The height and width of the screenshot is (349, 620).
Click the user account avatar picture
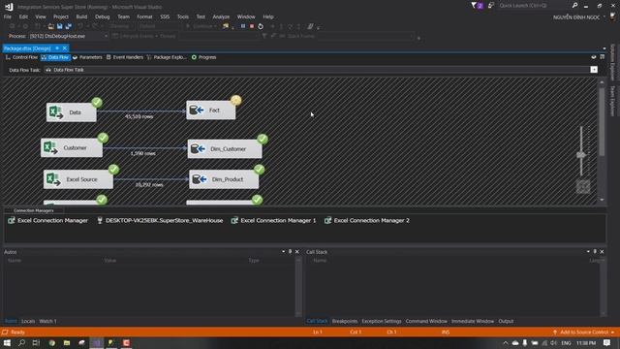click(613, 16)
